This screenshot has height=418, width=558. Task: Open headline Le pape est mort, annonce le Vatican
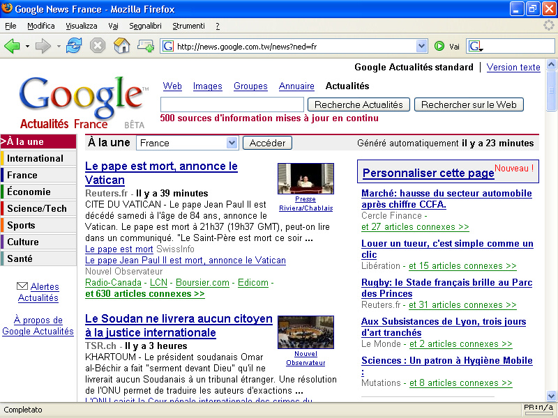pos(161,173)
